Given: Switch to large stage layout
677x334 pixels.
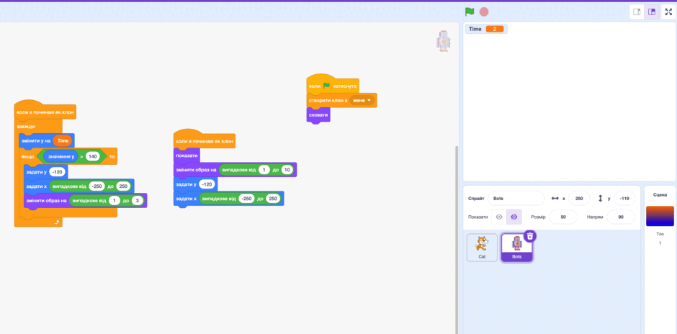Looking at the screenshot, I should pos(652,12).
